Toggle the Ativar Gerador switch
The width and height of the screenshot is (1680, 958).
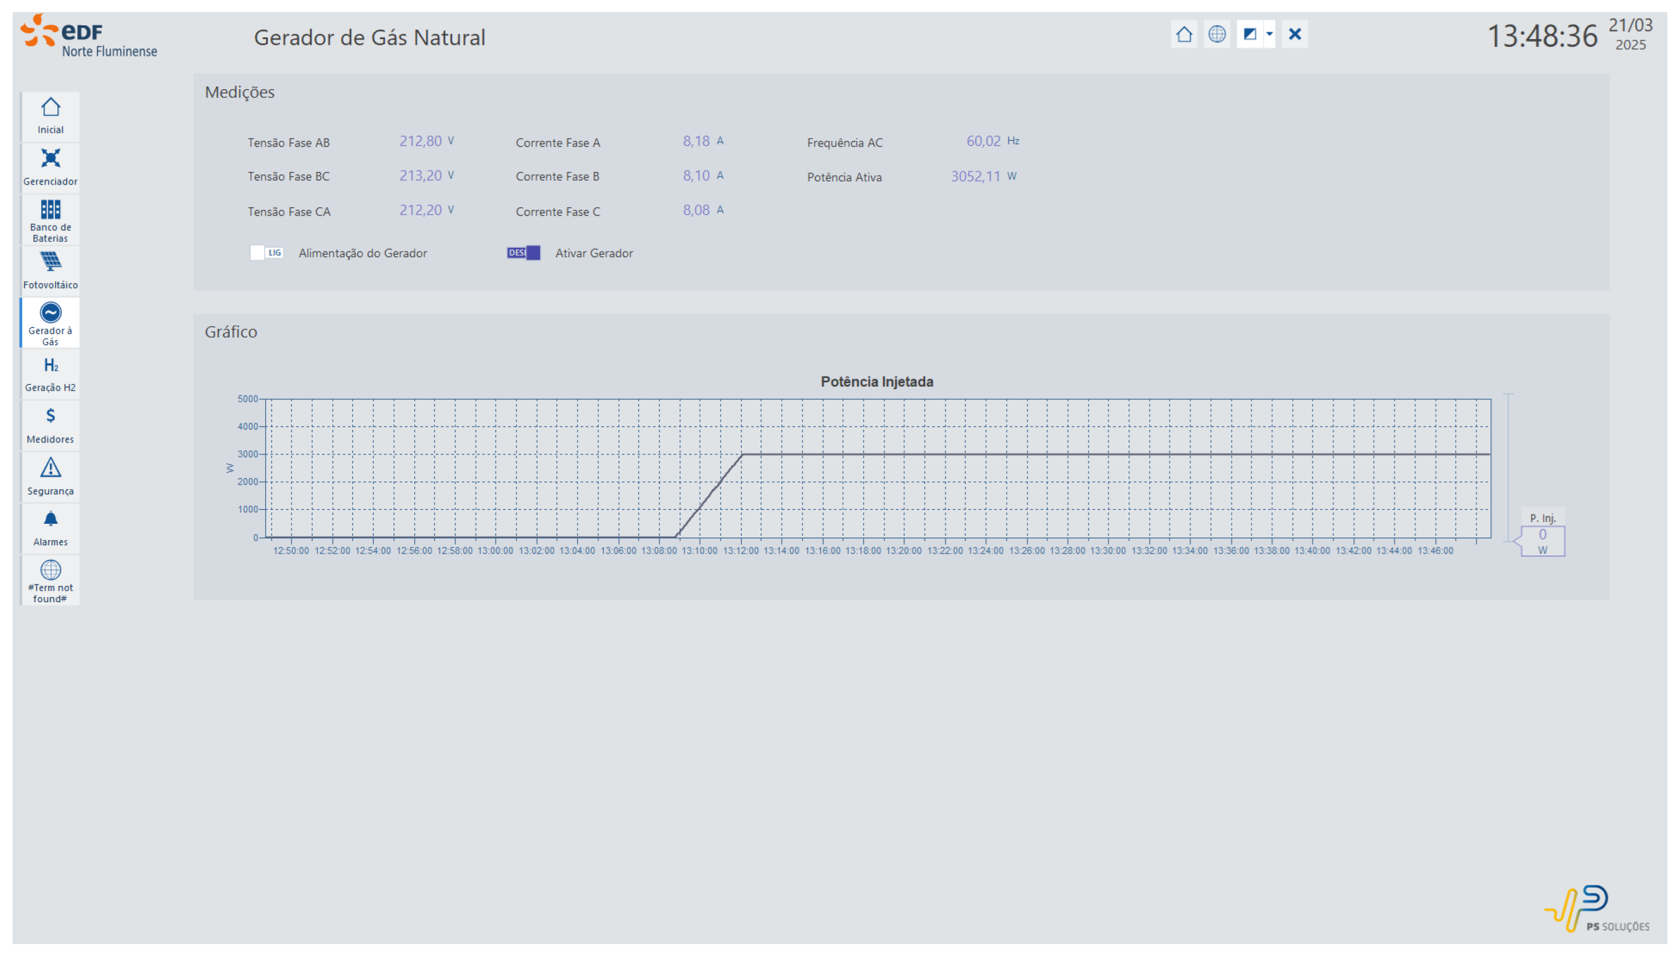(x=524, y=253)
